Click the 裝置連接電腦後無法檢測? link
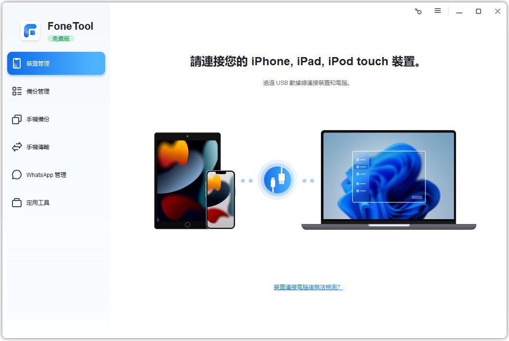 308,287
